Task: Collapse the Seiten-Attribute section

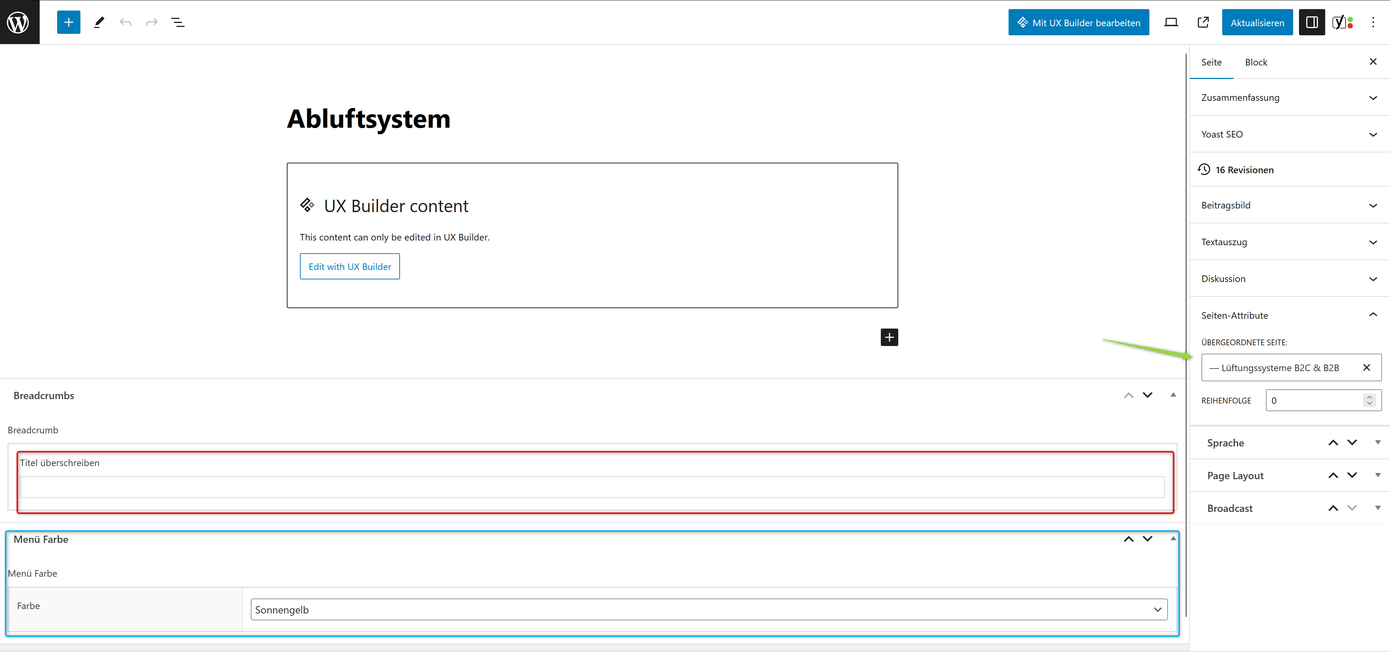Action: (1290, 315)
